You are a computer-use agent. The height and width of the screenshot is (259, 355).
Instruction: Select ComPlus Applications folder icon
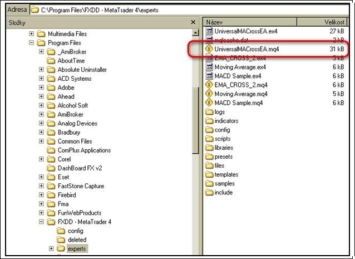tap(51, 150)
